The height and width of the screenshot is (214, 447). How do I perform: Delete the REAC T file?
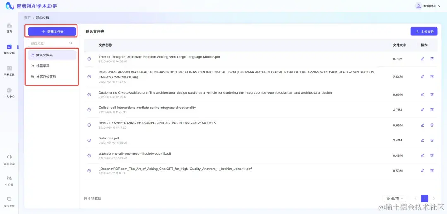click(432, 125)
